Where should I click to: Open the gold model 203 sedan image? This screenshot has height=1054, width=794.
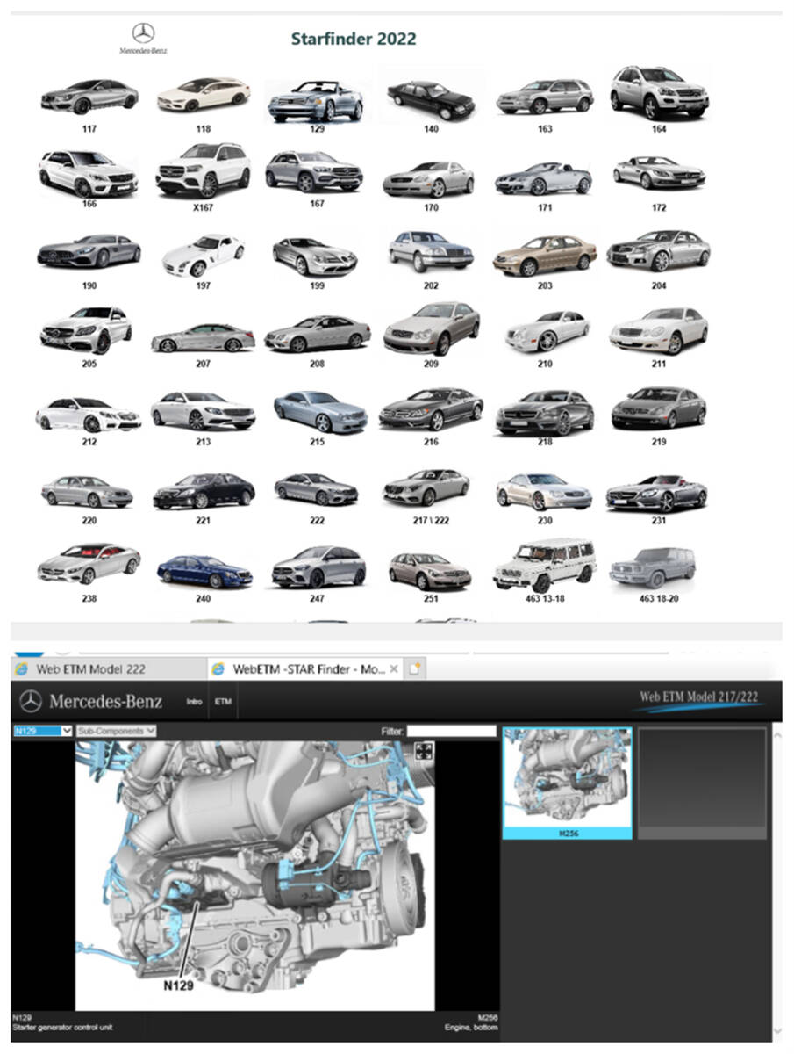[x=545, y=255]
